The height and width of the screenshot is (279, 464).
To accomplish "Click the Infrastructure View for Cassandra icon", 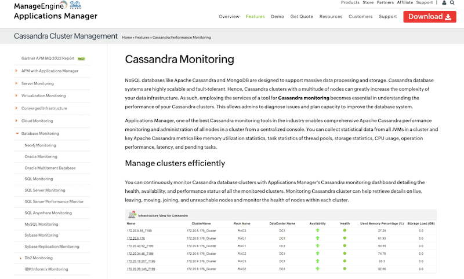I will tap(132, 215).
